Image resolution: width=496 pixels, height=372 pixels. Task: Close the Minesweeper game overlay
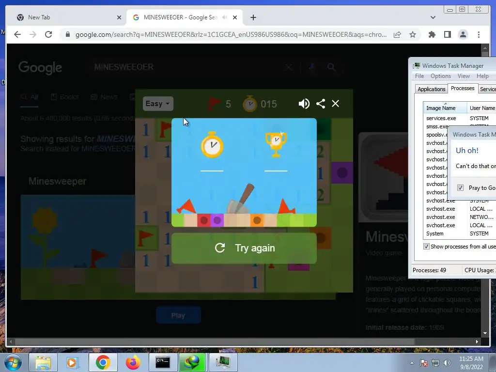pyautogui.click(x=335, y=104)
